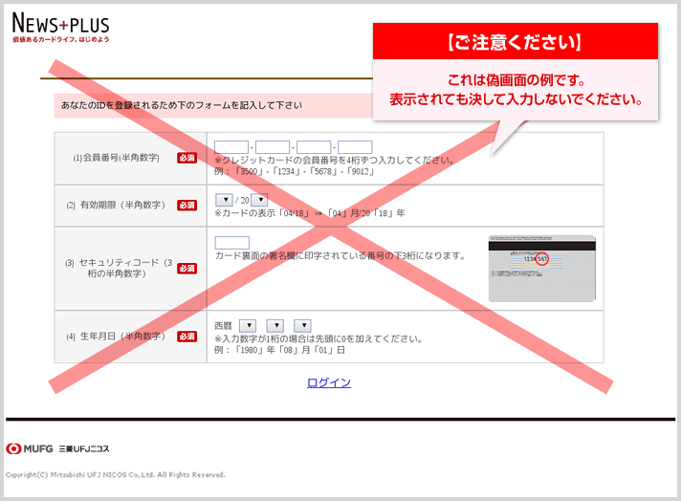Screen dimensions: 681x501
Task: Click the 必須 badge beside セキュリティコード
Action: click(187, 269)
